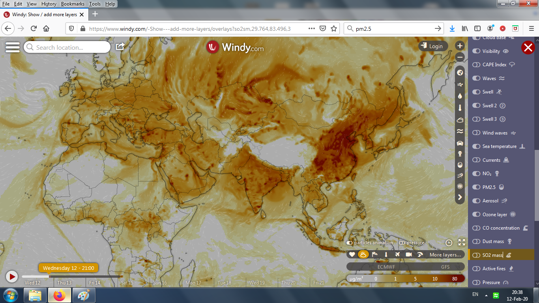Select the temperature thermometer layer icon

(x=460, y=108)
